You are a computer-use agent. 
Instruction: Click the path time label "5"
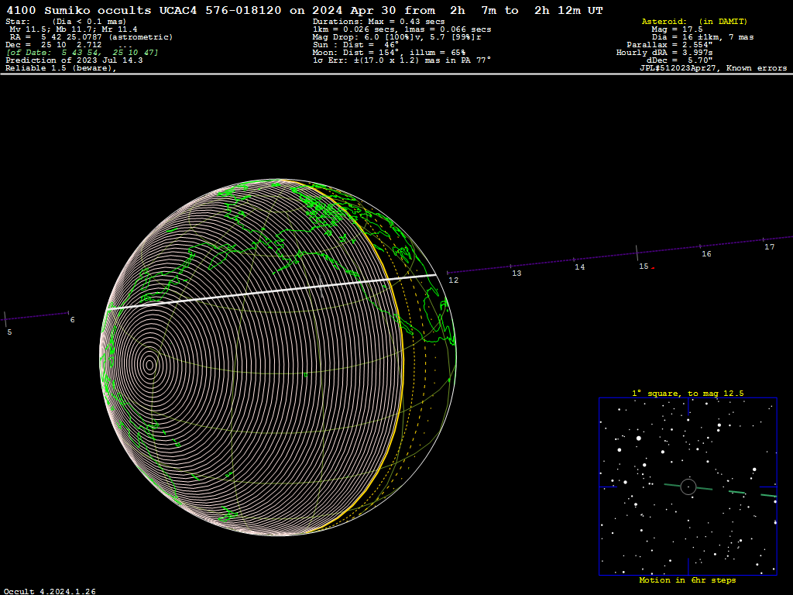9,332
